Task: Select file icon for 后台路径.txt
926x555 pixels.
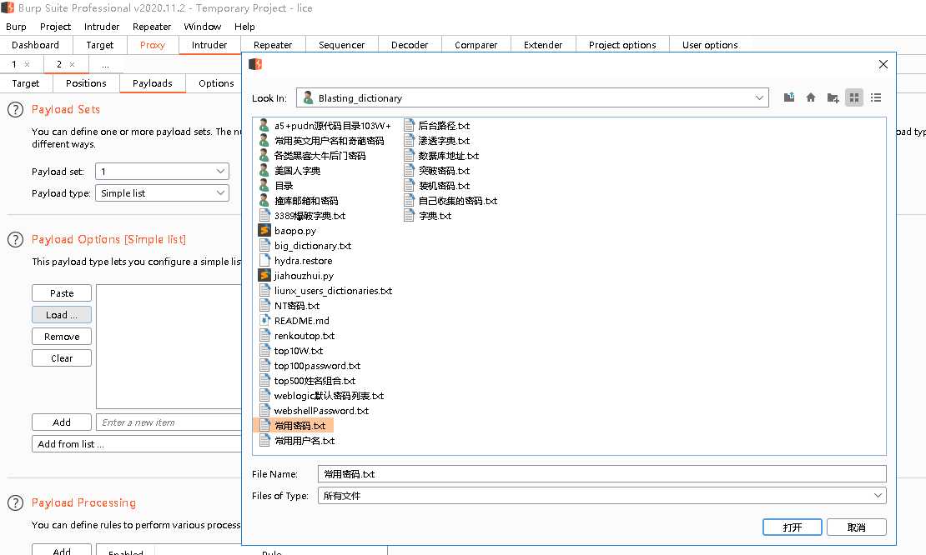Action: 410,126
